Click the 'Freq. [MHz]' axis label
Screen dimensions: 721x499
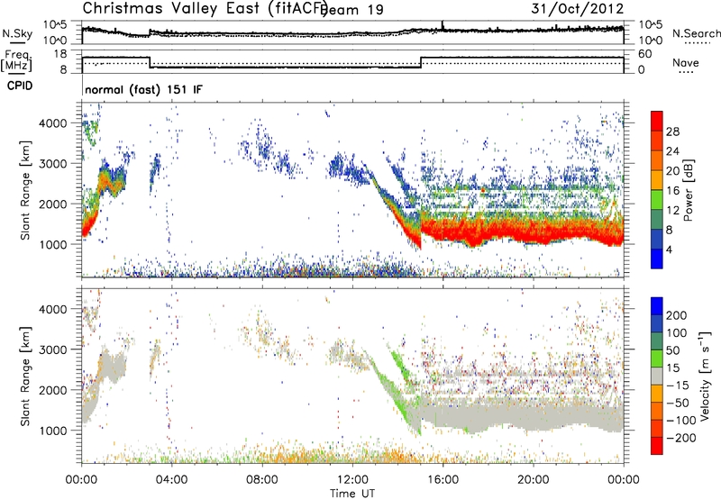pyautogui.click(x=16, y=61)
